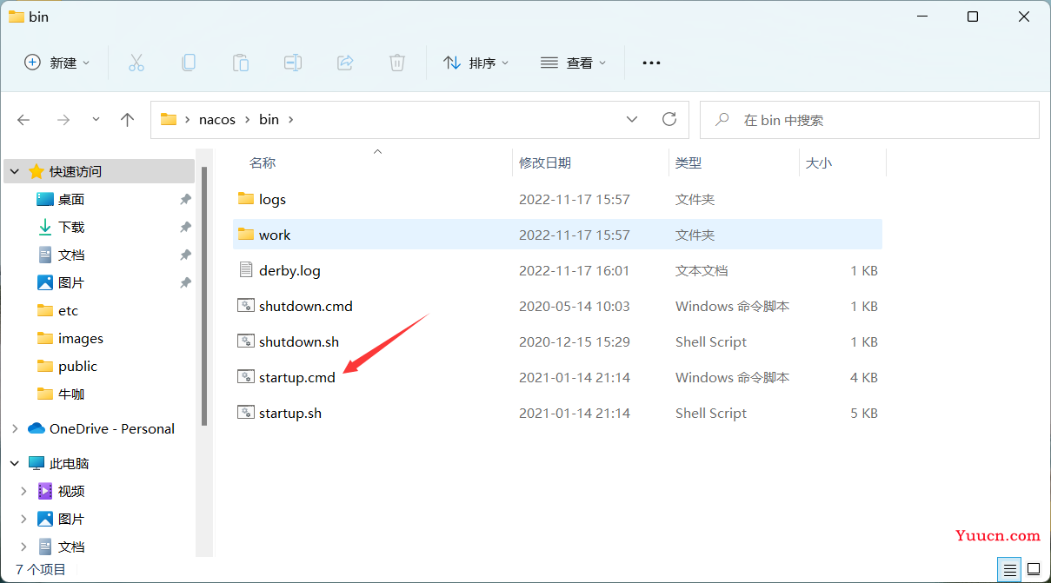The width and height of the screenshot is (1051, 583).
Task: Select the 牛咖 folder in sidebar
Action: point(61,394)
